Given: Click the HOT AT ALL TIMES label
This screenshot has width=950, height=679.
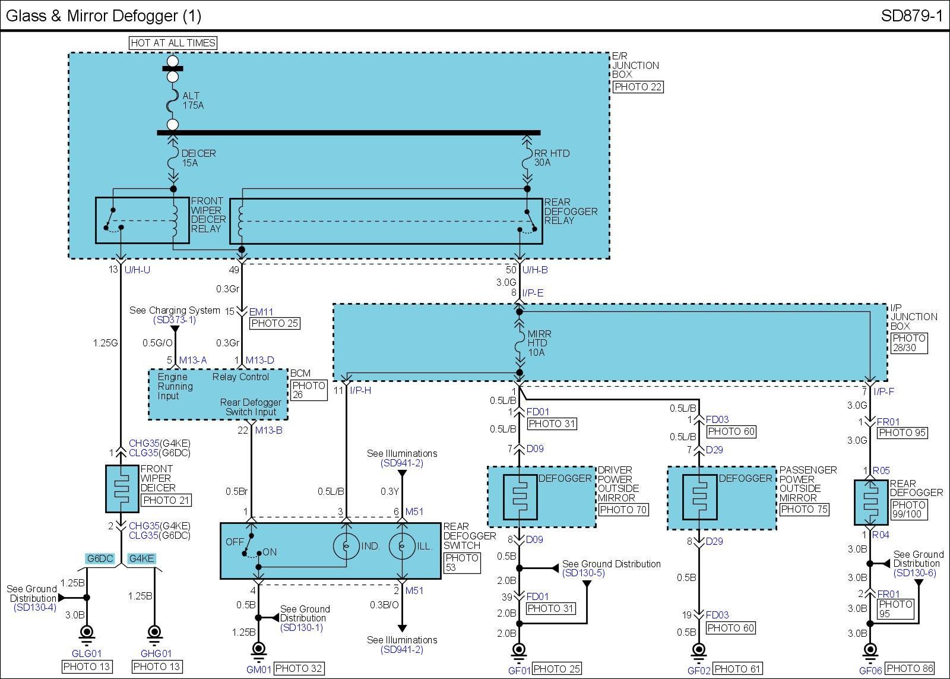Looking at the screenshot, I should coord(173,43).
